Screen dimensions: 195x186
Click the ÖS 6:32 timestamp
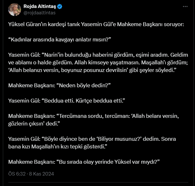pos(17,174)
